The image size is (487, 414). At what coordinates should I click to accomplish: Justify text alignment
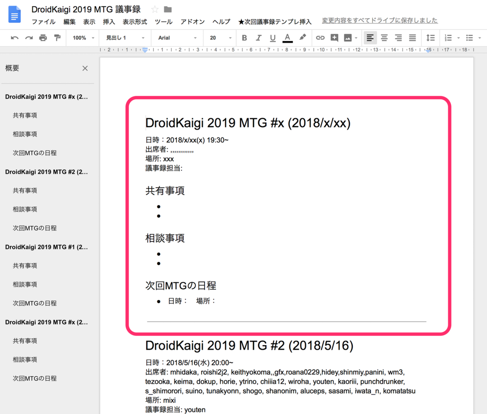point(412,38)
